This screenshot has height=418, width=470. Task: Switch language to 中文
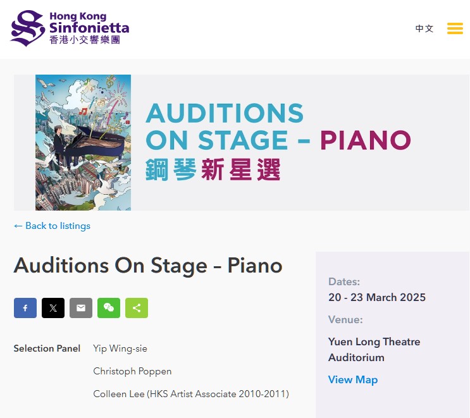coord(424,28)
